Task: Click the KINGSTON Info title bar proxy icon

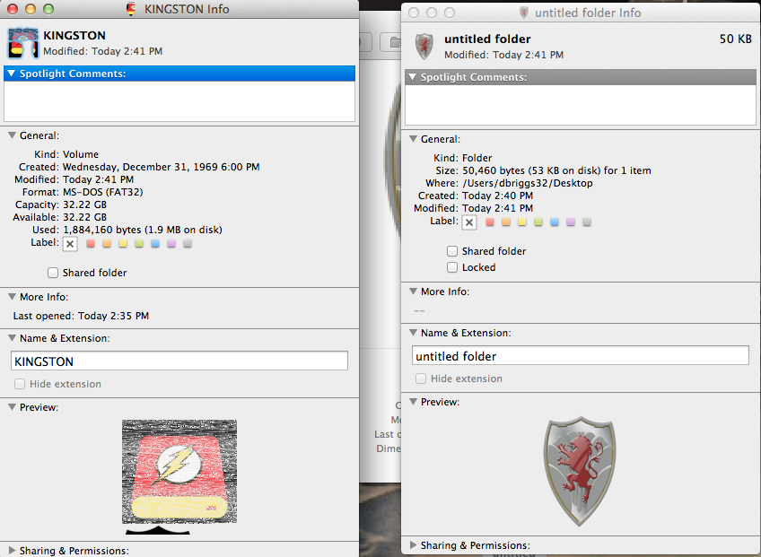Action: click(x=131, y=9)
